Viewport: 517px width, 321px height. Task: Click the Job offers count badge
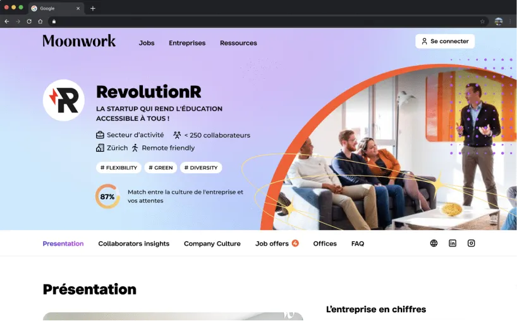pos(295,243)
